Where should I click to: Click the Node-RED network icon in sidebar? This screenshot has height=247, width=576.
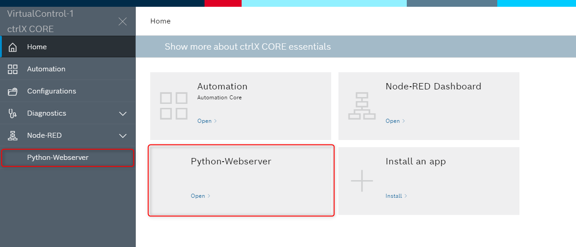[x=13, y=135]
